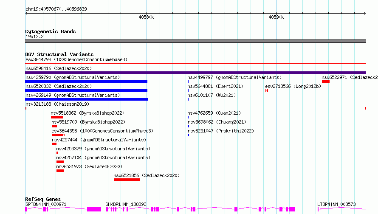Click nsv5698062 (Chuang2021) label
This screenshot has height=214, width=378.
pyautogui.click(x=217, y=122)
